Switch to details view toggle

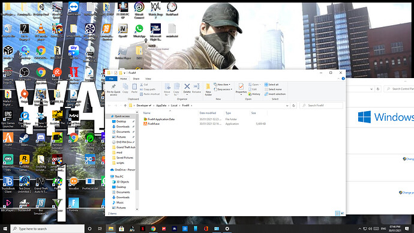coord(337,213)
